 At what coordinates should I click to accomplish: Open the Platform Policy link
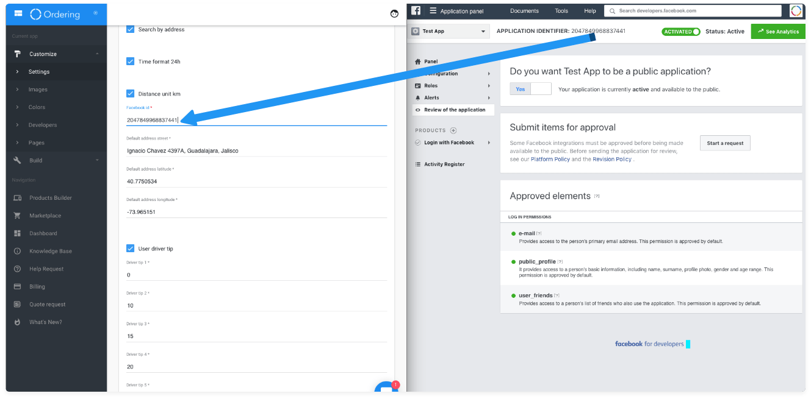click(550, 159)
